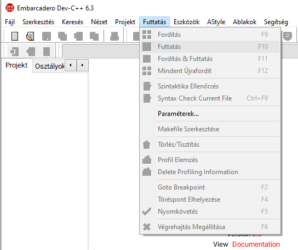The image size is (298, 250).
Task: Choose the Futtatás F10 menu entry
Action: coord(210,47)
